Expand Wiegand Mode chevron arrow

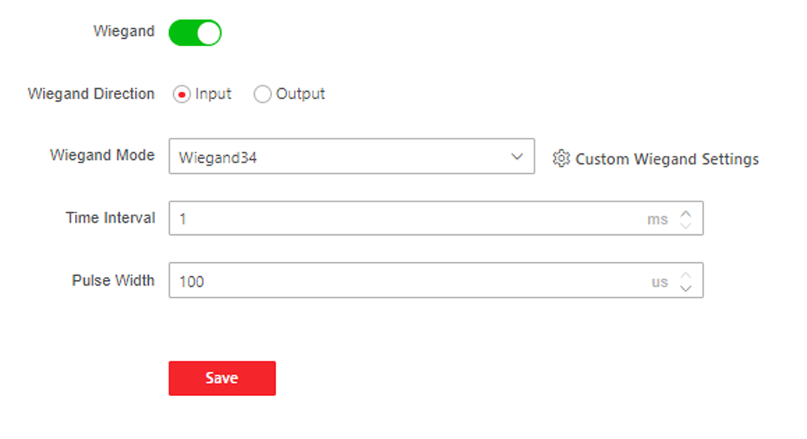pos(517,157)
